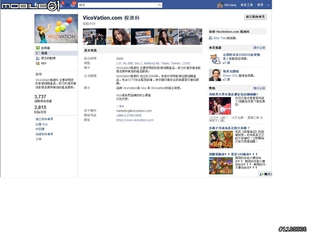Open second photo thumbnail of woman's face

coord(118,37)
